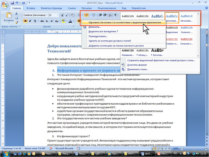Apply superscript formatting
This screenshot has width=209, height=157.
point(52,21)
